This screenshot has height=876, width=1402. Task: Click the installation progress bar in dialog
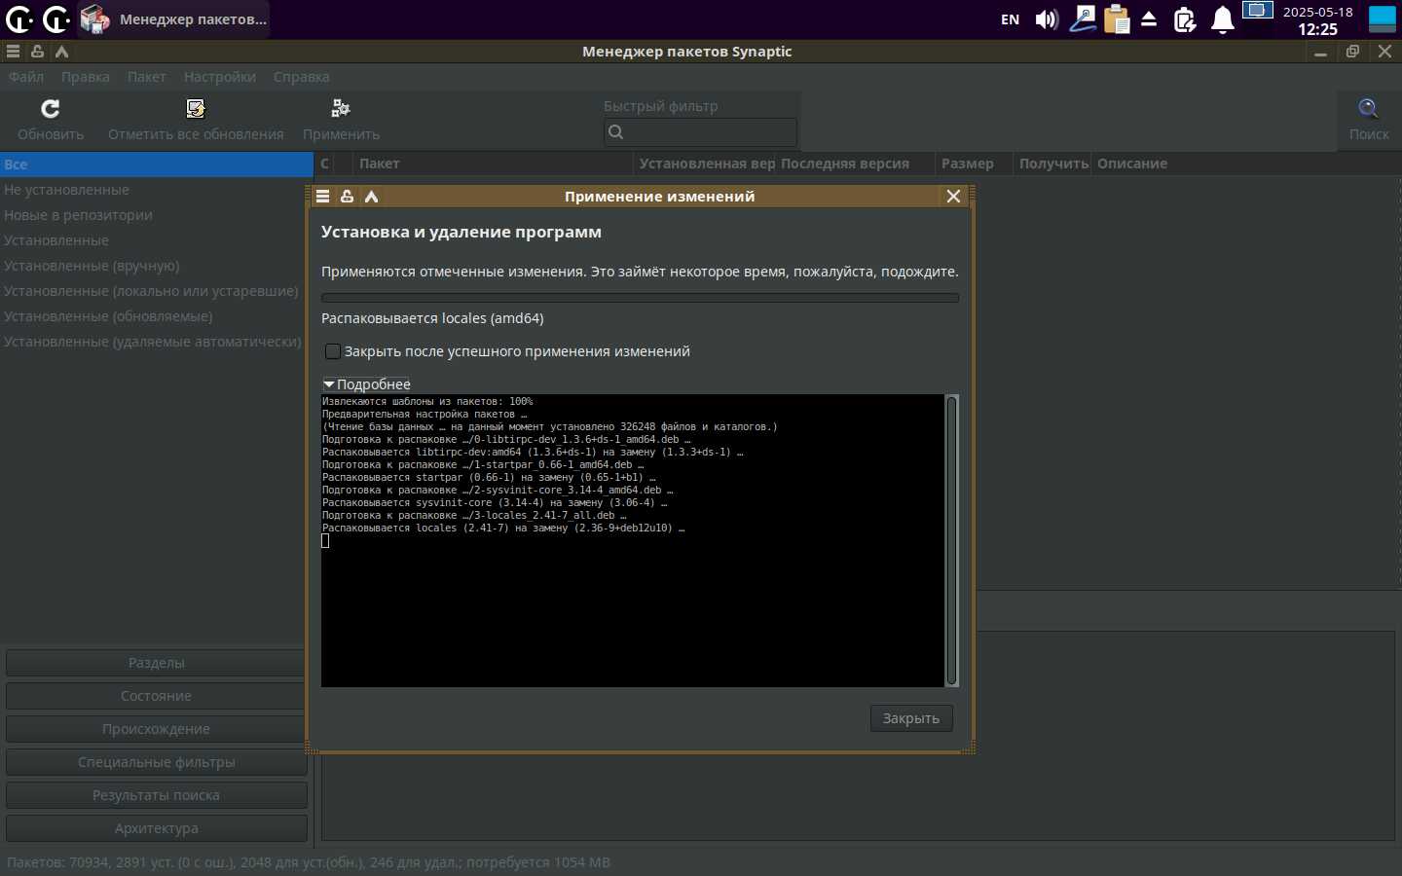pos(640,298)
